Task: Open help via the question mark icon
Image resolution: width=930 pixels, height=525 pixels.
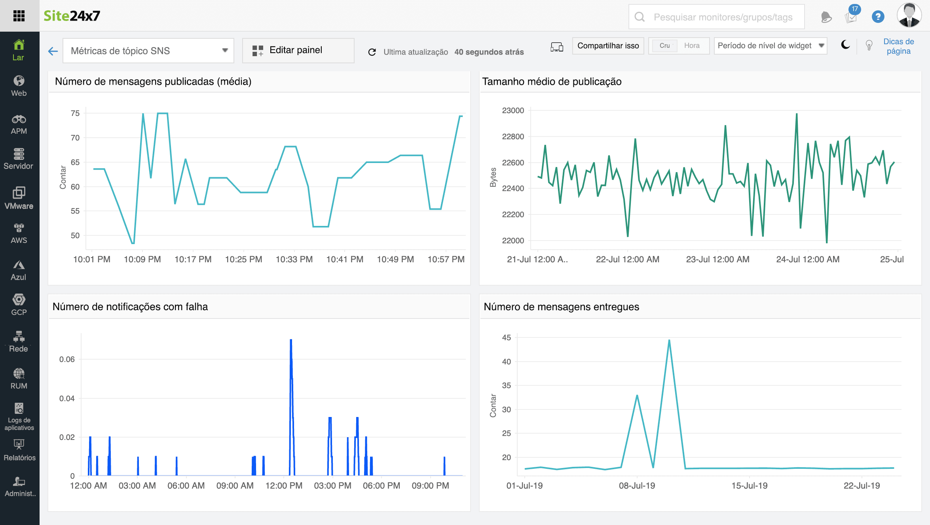Action: click(878, 16)
